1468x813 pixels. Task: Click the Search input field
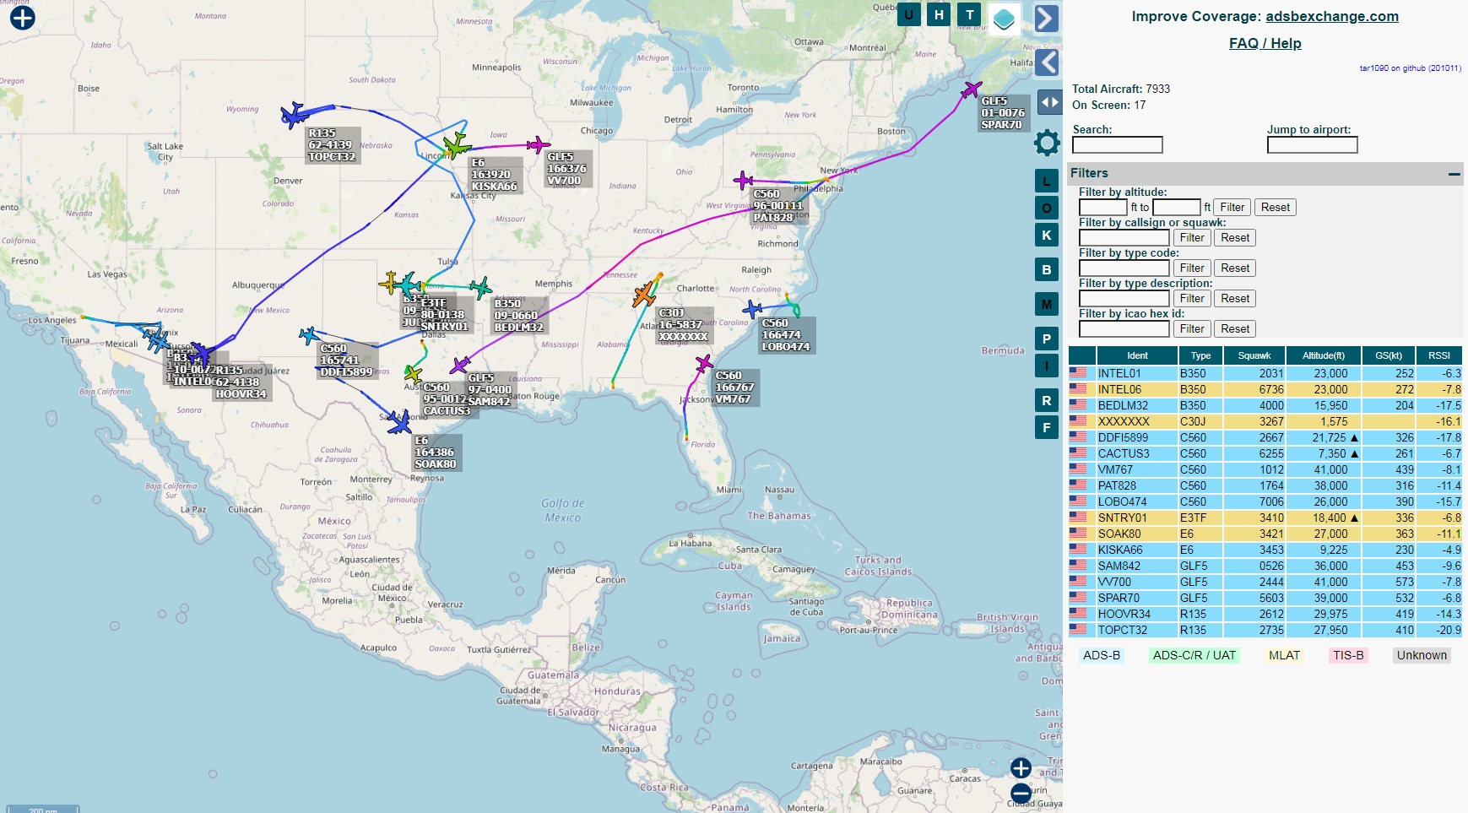[1117, 145]
